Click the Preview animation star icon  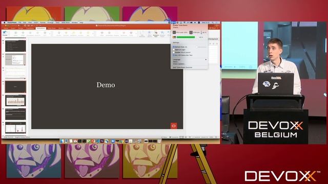tap(5, 33)
